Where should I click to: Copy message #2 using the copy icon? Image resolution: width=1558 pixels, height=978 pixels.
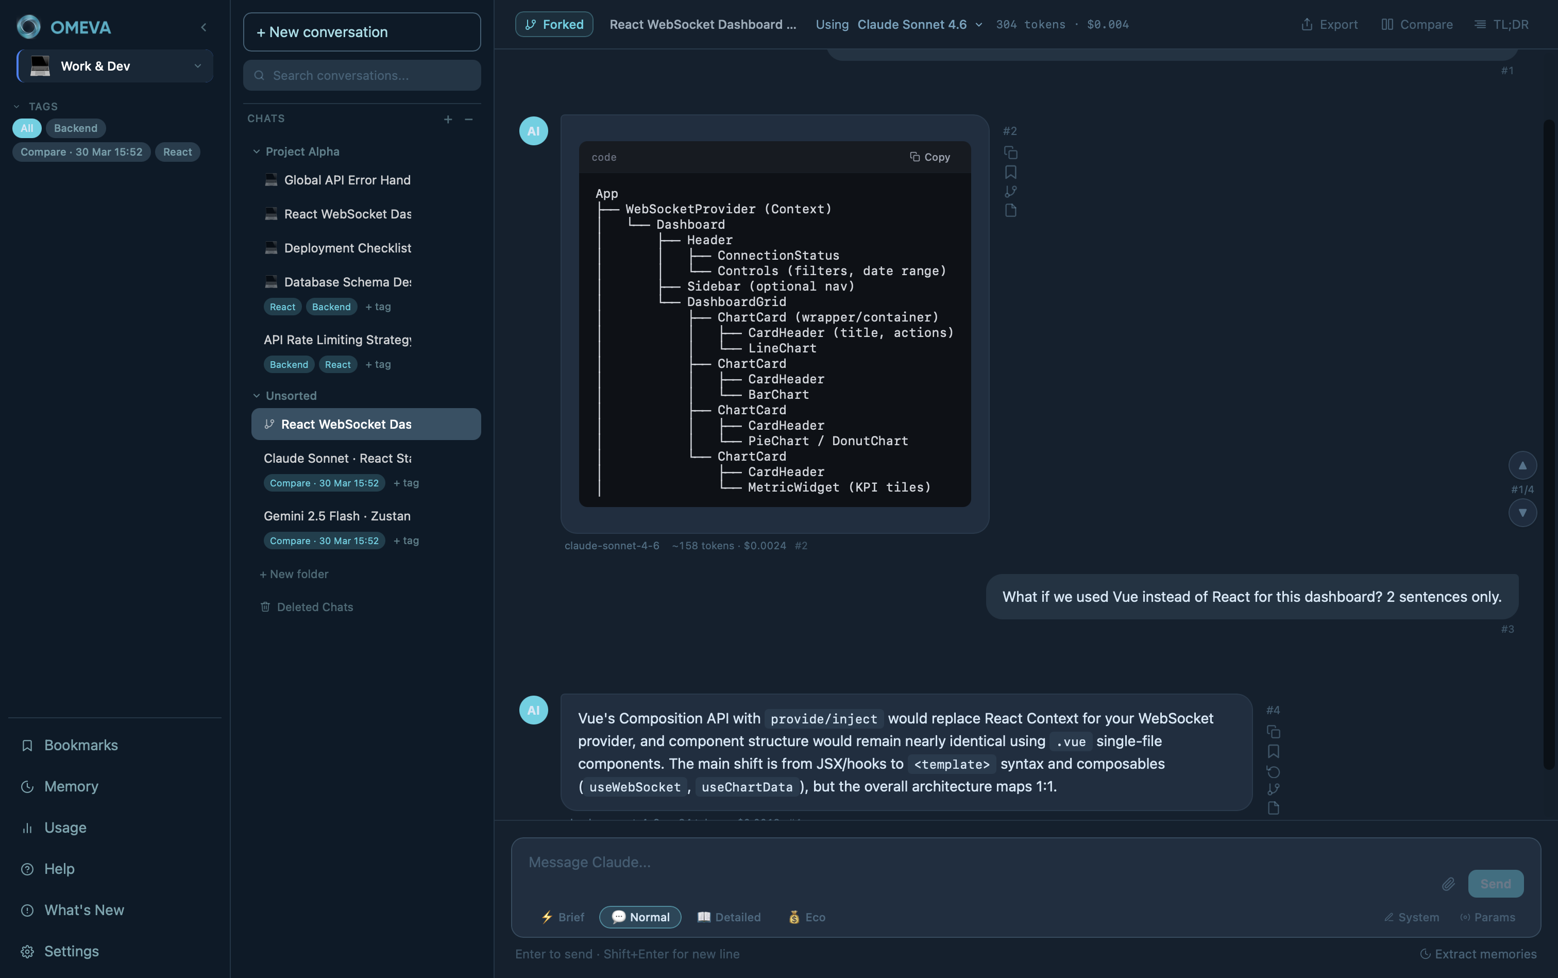click(1011, 154)
